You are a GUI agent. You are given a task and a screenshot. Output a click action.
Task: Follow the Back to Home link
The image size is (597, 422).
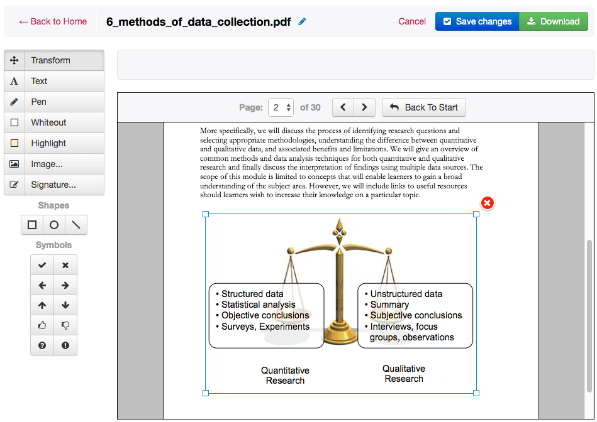coord(53,21)
